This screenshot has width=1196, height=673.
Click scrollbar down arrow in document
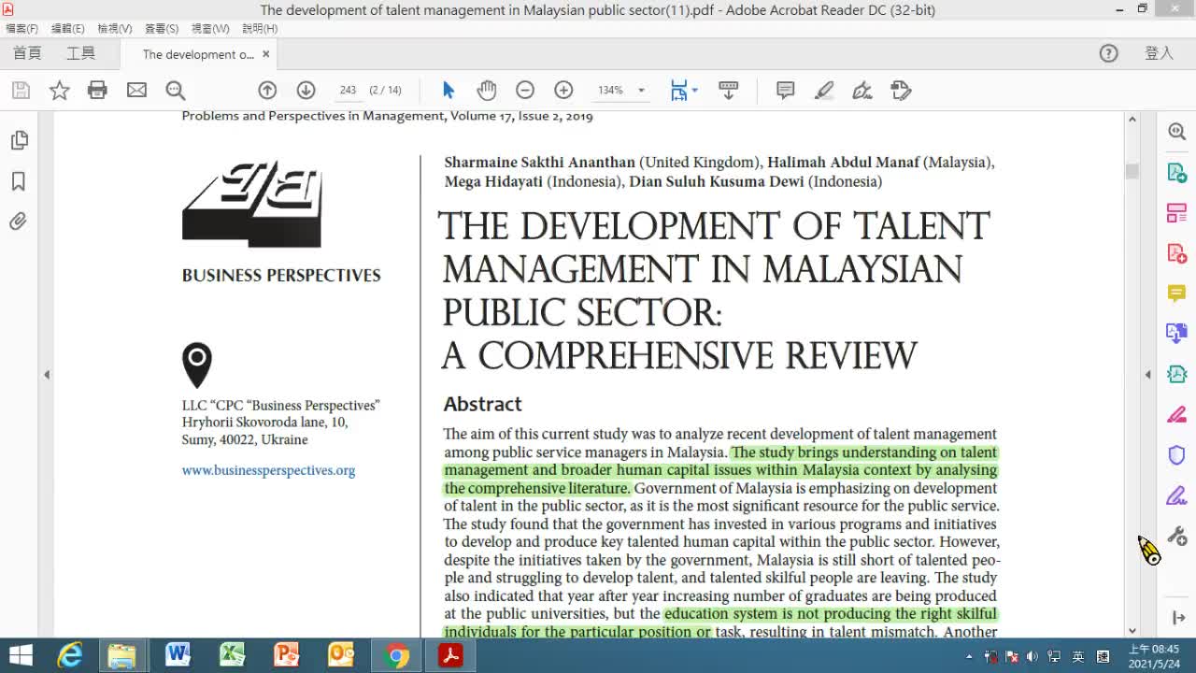point(1132,630)
